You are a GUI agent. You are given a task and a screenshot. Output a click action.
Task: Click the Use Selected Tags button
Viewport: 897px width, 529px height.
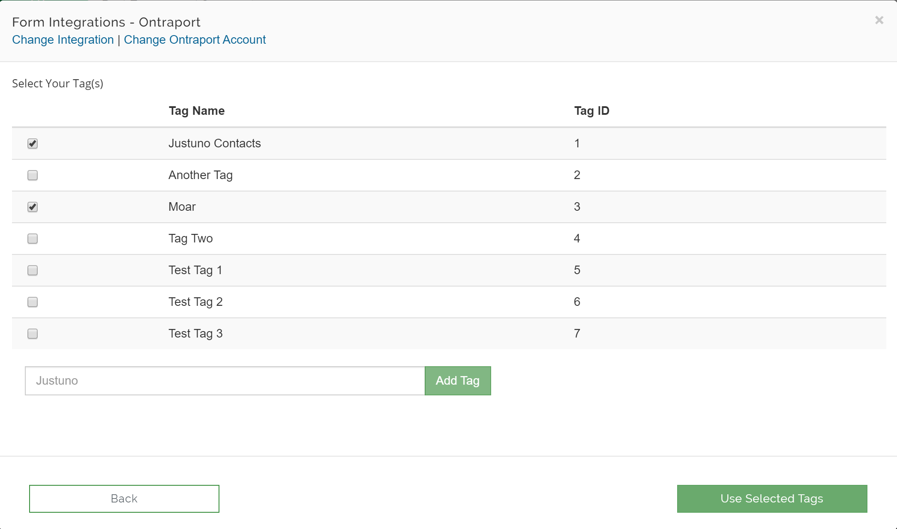[771, 499]
